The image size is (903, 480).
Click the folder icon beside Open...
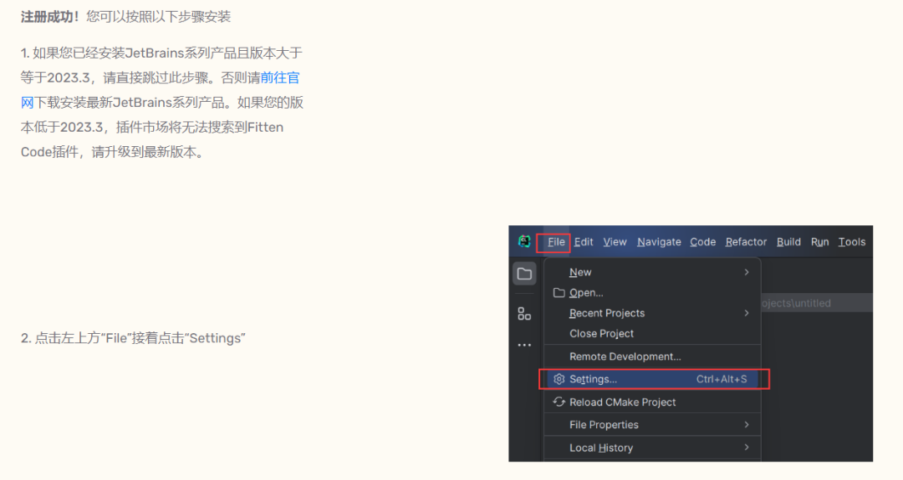click(x=559, y=293)
